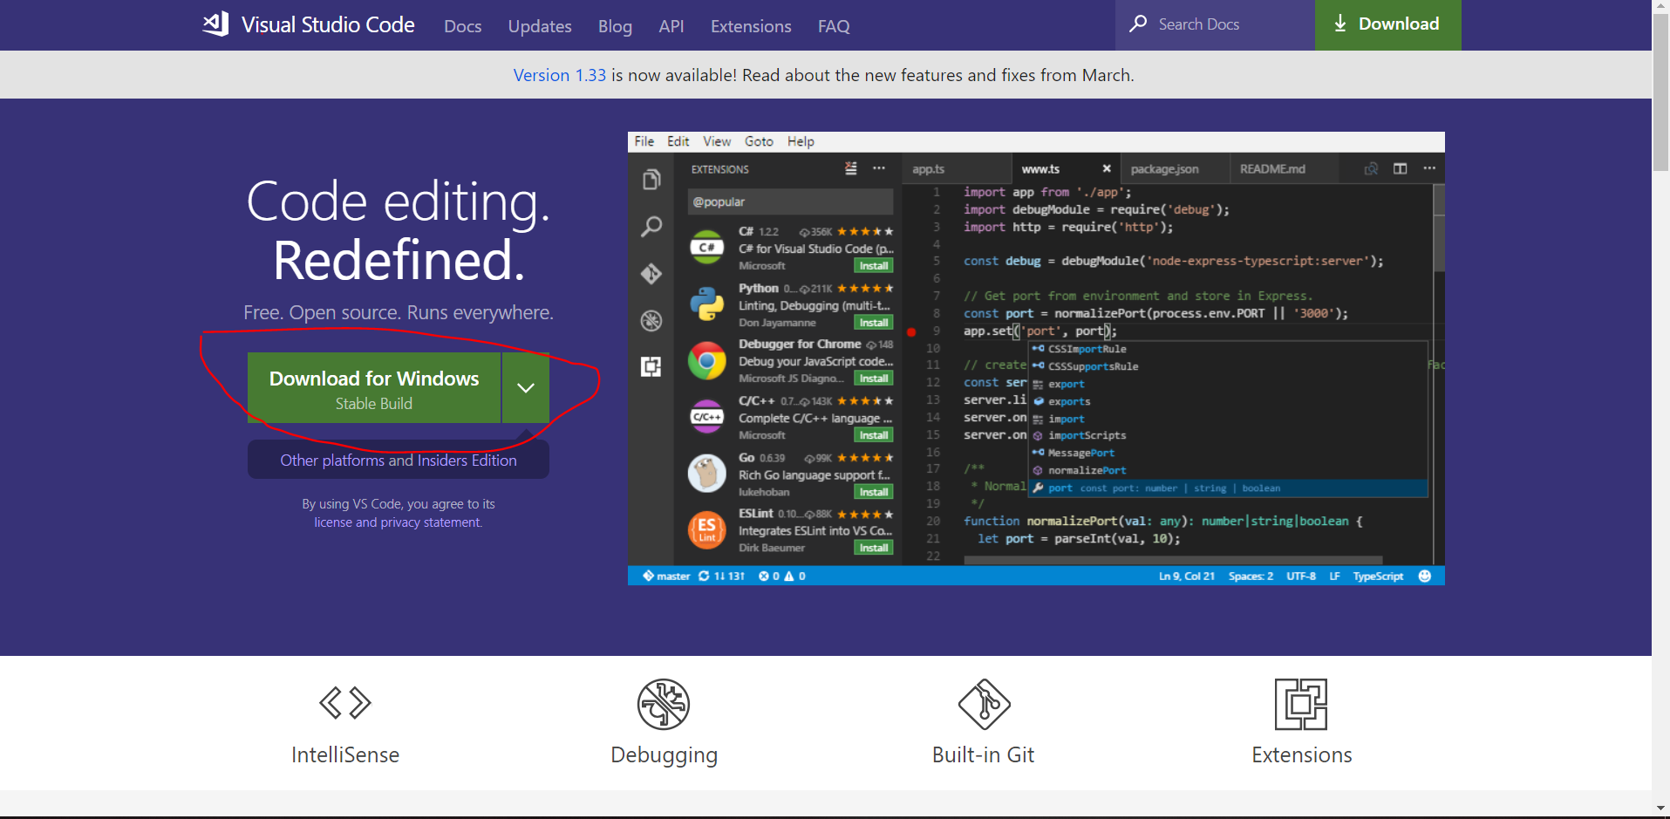Open the license and privacy statement link
The image size is (1670, 819).
tap(398, 522)
